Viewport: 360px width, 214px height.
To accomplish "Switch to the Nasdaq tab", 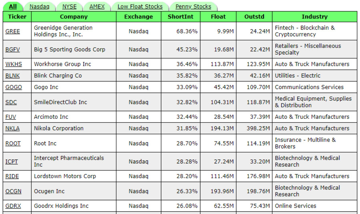I will click(x=39, y=6).
